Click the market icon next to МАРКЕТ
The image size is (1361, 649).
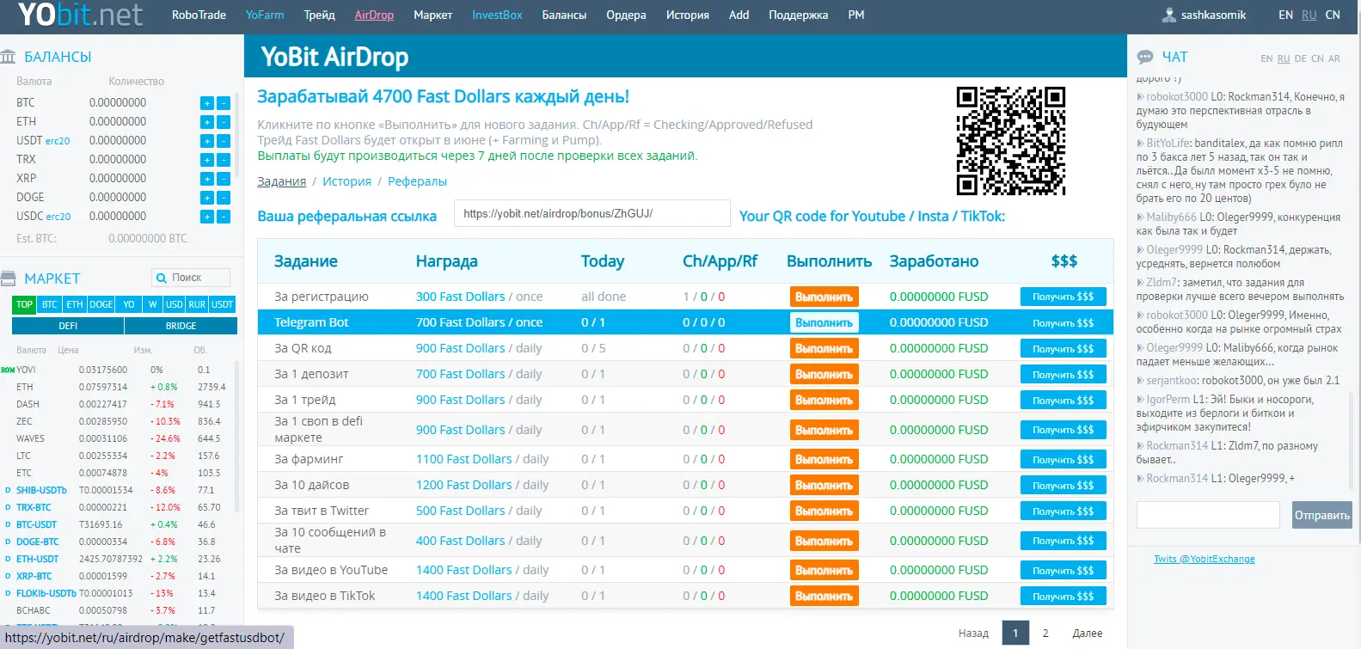click(x=9, y=279)
